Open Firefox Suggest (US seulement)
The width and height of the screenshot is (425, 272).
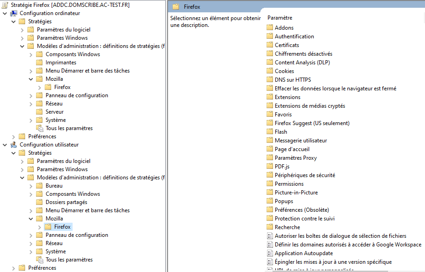pos(312,123)
